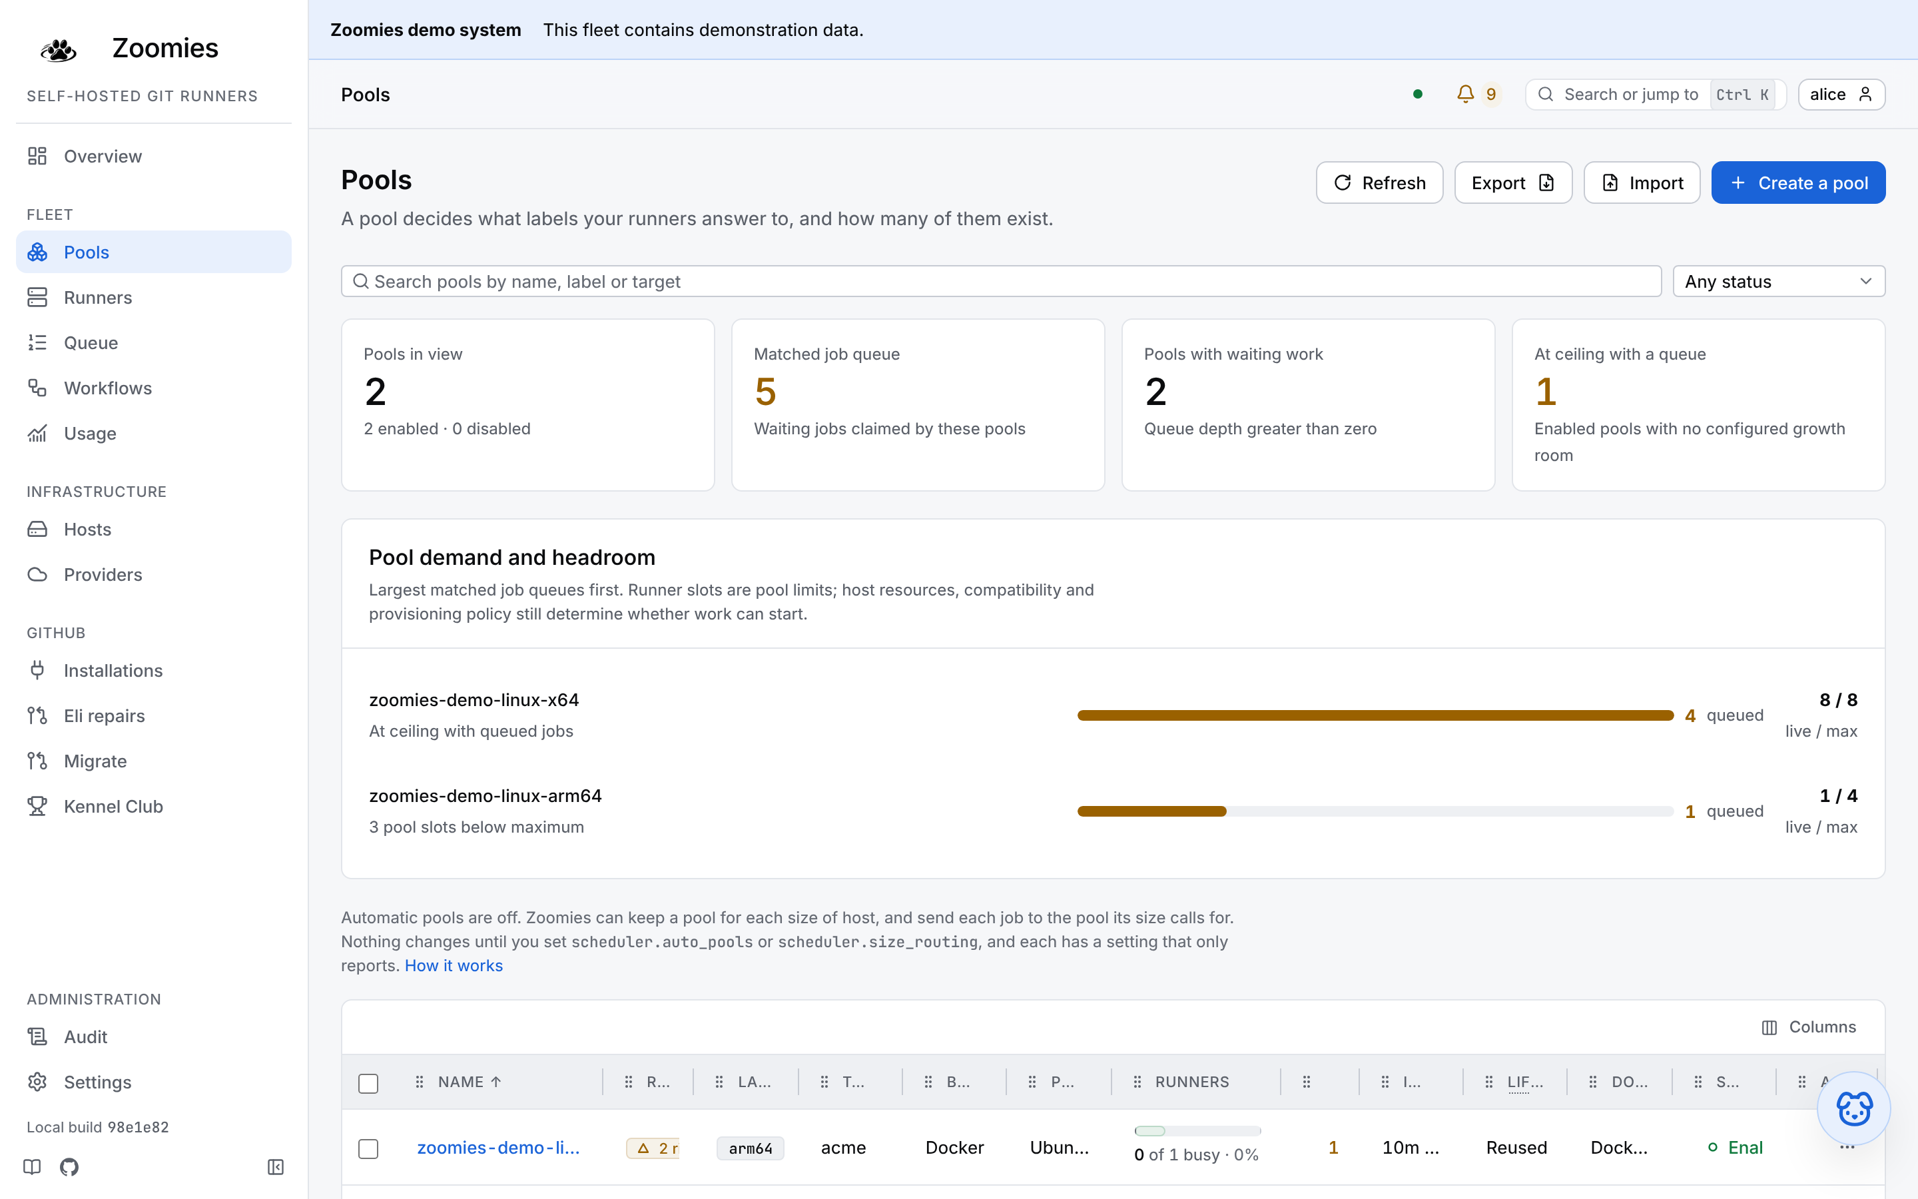
Task: Open the dog assistant chat bubble
Action: pyautogui.click(x=1854, y=1108)
